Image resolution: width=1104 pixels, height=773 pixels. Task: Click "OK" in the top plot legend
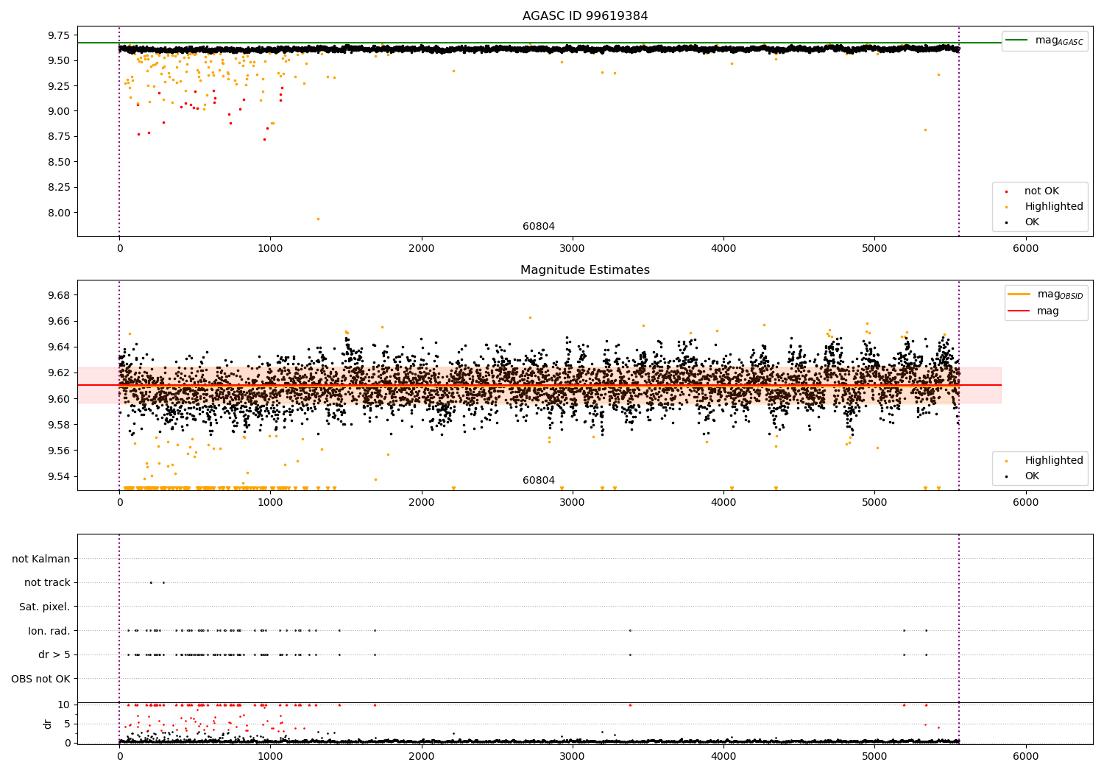1032,222
